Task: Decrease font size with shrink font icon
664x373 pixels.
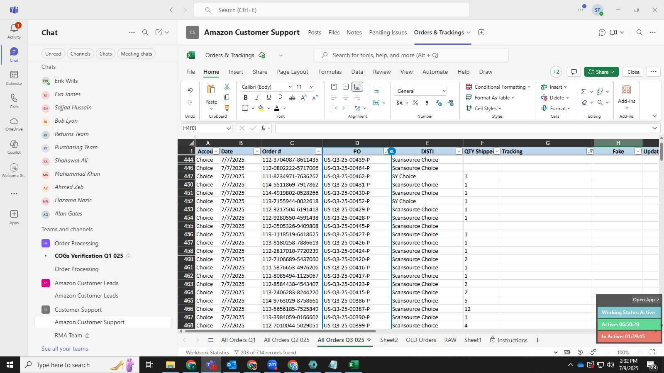Action: coord(315,97)
